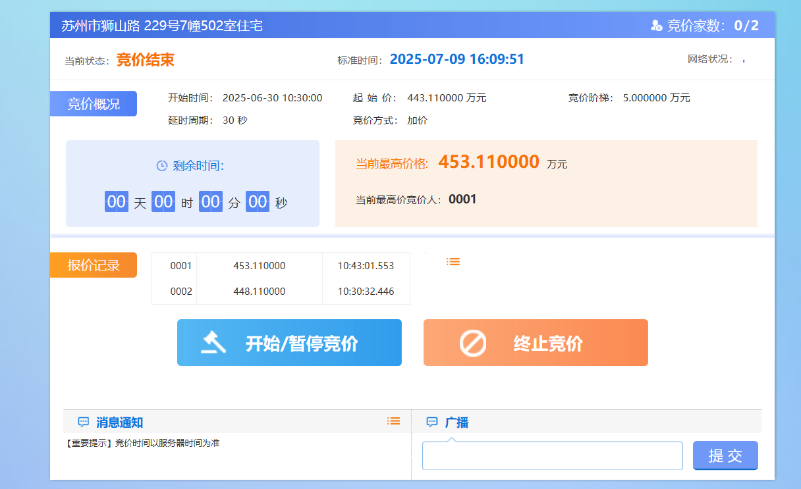Screen dimensions: 801x489
Task: Click the clock icon beside 剩余时间
Action: tap(161, 166)
